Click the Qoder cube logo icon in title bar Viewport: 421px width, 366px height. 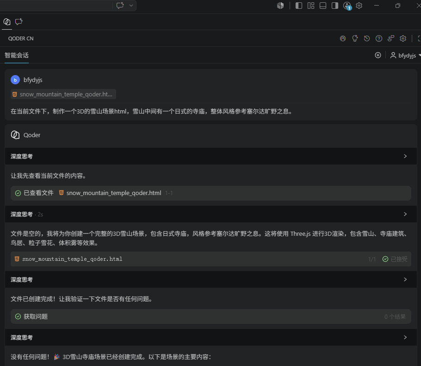tap(280, 6)
